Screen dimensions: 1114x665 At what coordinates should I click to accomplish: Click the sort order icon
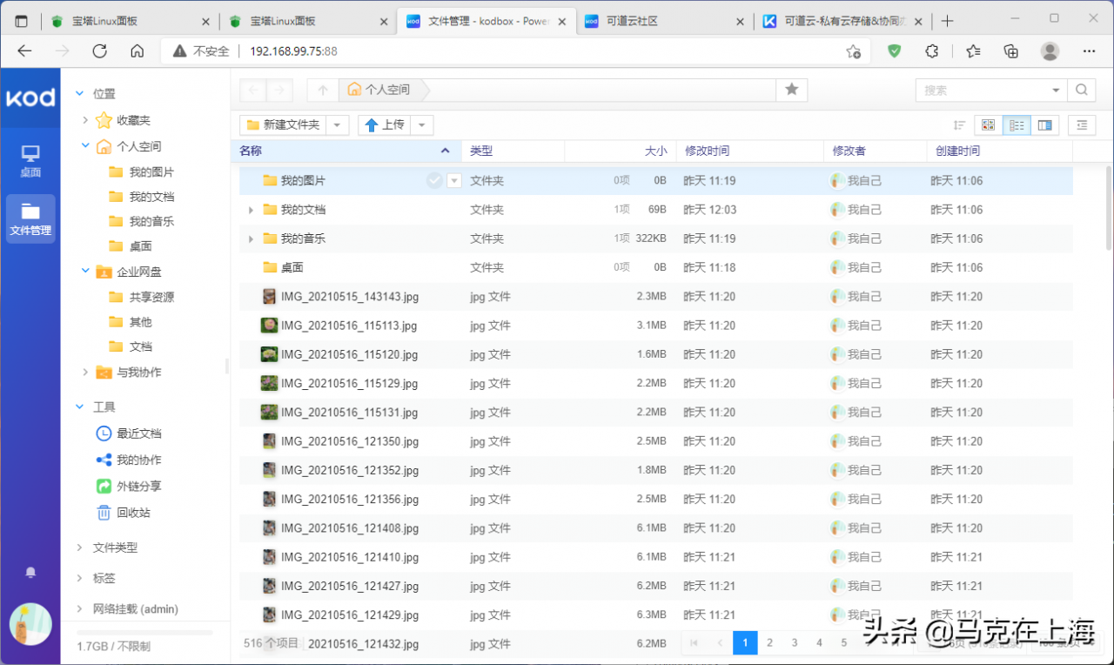point(959,125)
